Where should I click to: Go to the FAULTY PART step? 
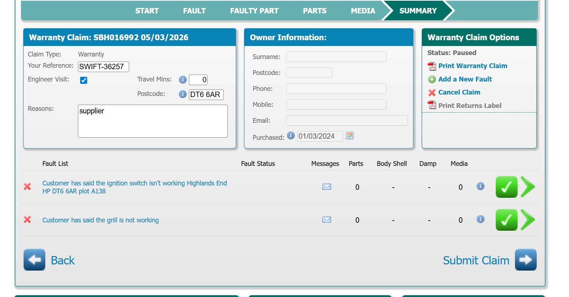click(254, 11)
